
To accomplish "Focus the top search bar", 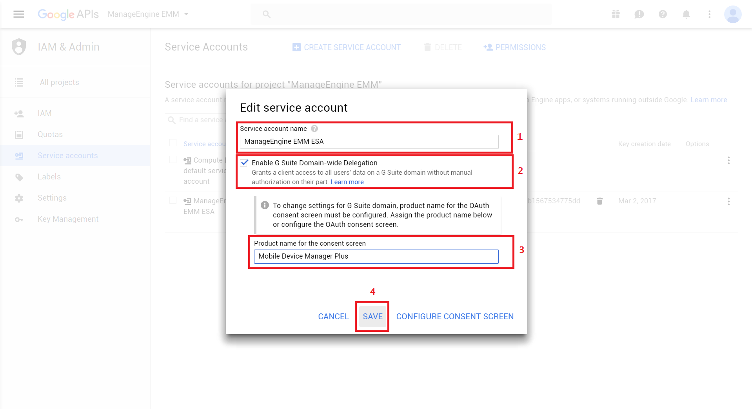I will [x=401, y=14].
